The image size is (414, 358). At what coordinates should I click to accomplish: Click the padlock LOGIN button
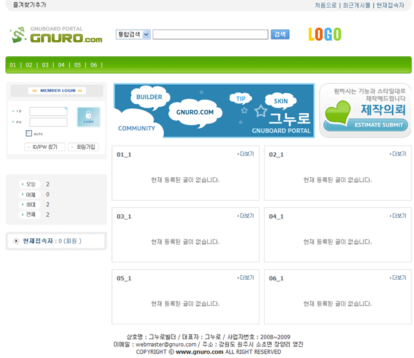[89, 117]
